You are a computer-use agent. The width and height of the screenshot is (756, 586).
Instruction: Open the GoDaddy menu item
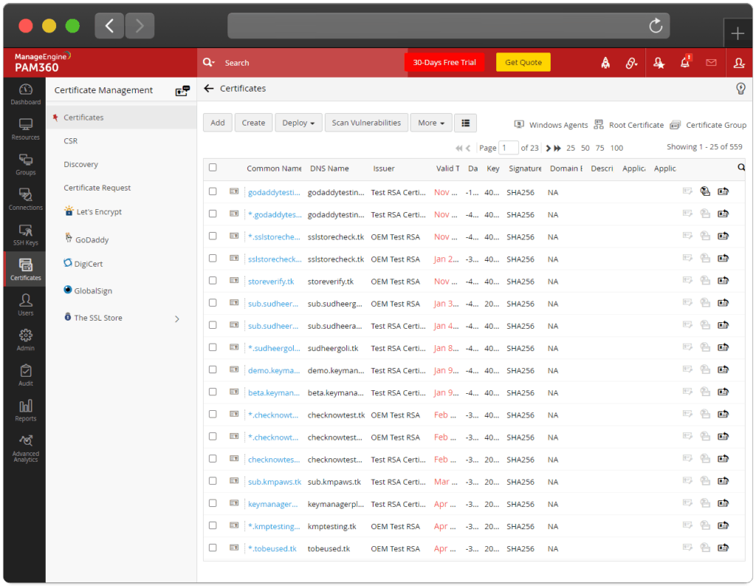(86, 239)
